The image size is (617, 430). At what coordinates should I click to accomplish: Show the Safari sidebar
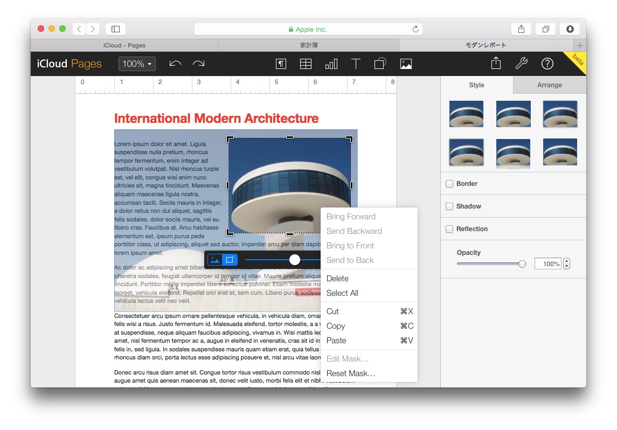115,29
